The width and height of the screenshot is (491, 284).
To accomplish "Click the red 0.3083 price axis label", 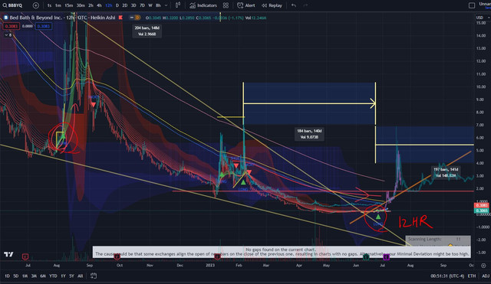I will [481, 205].
